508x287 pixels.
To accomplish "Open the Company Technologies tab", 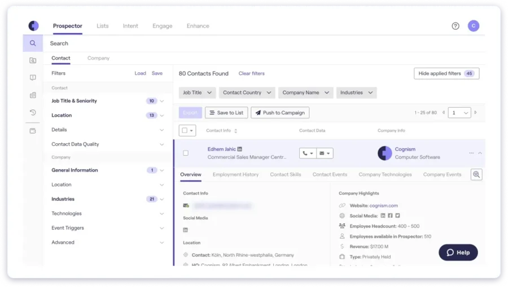I will pyautogui.click(x=385, y=174).
